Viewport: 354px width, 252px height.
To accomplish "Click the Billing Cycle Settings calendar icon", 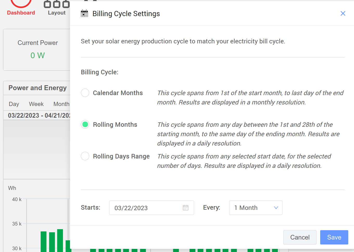I will pyautogui.click(x=85, y=14).
